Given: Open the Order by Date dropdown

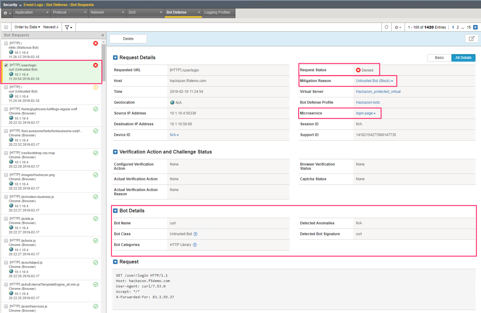Looking at the screenshot, I should [27, 27].
